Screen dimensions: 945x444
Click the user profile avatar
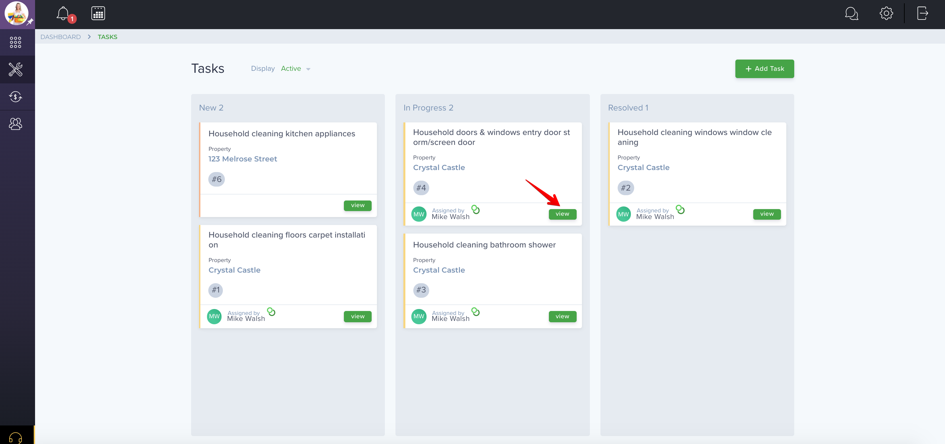point(16,13)
